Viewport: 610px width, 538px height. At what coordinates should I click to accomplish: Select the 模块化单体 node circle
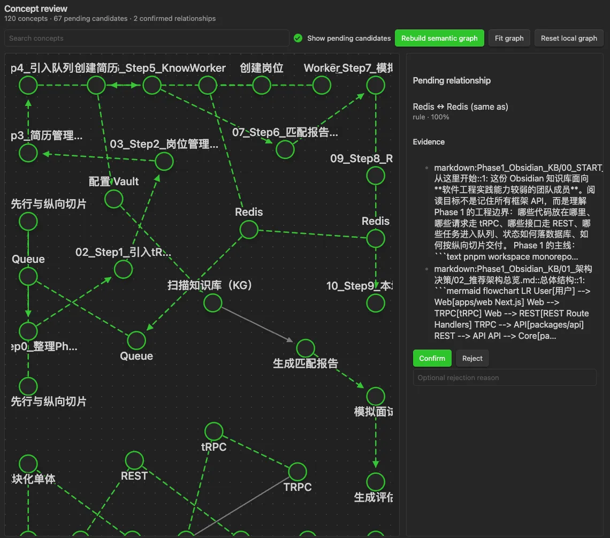(x=28, y=464)
